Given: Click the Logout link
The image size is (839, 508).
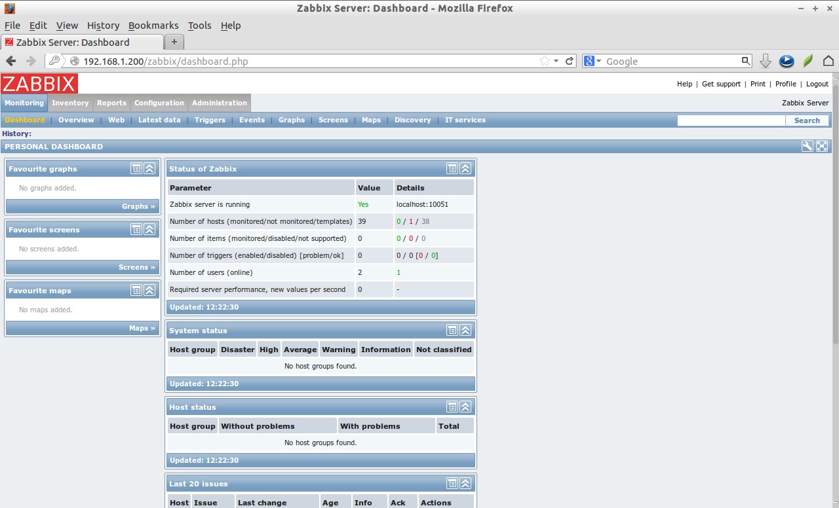Looking at the screenshot, I should point(817,84).
